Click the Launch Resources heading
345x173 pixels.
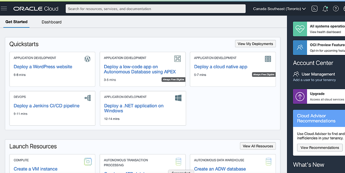33,146
